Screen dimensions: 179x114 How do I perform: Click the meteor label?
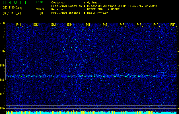click(x=40, y=9)
